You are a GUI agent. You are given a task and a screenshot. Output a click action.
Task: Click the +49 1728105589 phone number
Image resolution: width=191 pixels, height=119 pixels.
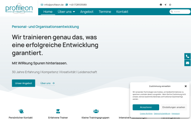click(x=78, y=5)
